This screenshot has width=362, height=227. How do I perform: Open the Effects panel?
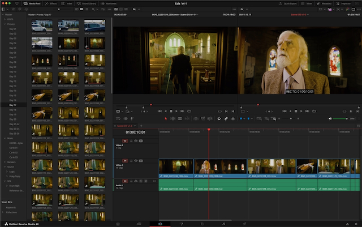[51, 3]
